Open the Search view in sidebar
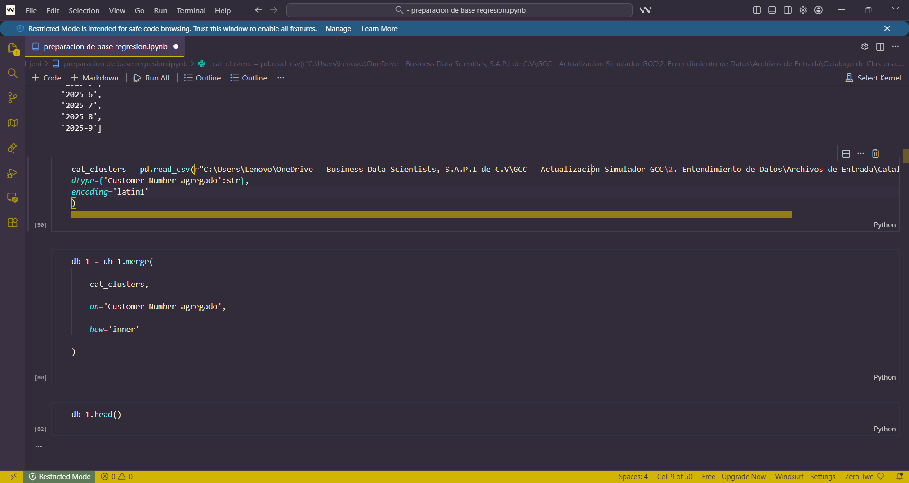The width and height of the screenshot is (909, 483). [13, 73]
